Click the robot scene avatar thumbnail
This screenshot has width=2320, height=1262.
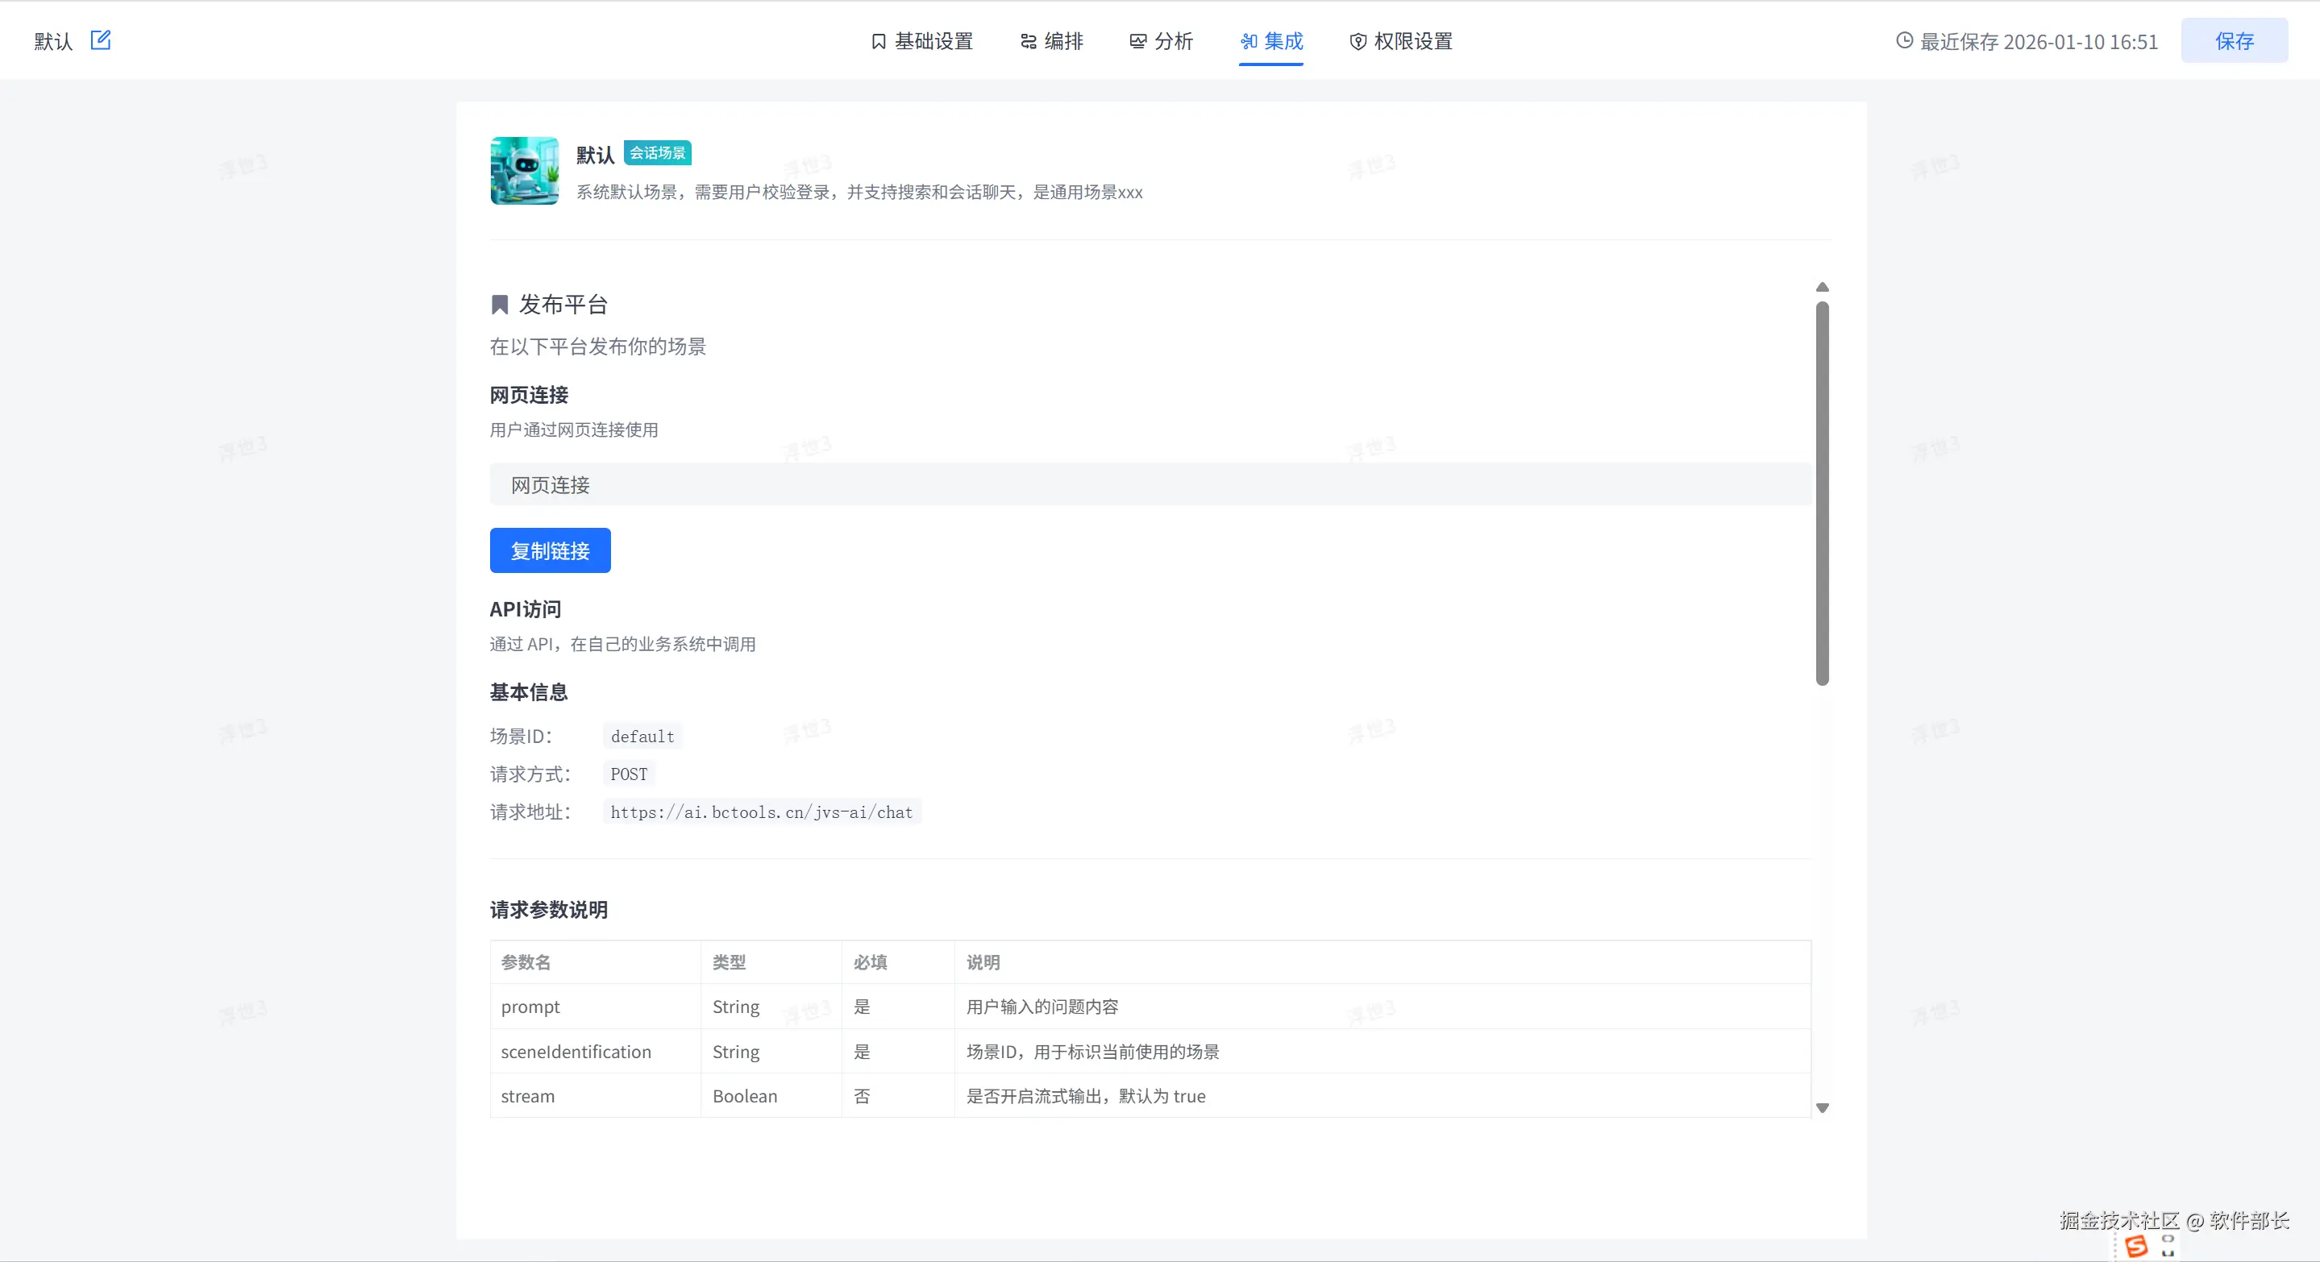click(x=524, y=171)
